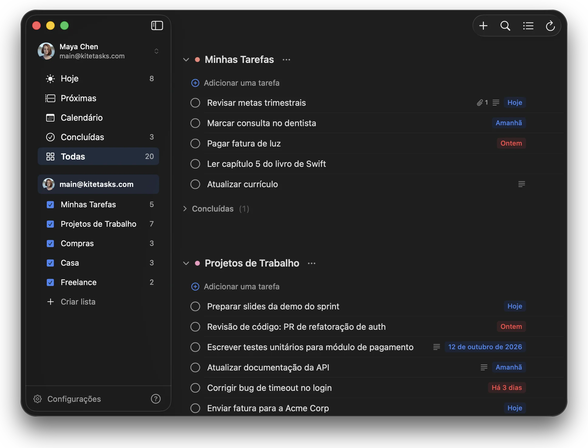Toggle Projetos de Trabalho list checkbox
This screenshot has height=448, width=588.
point(50,224)
